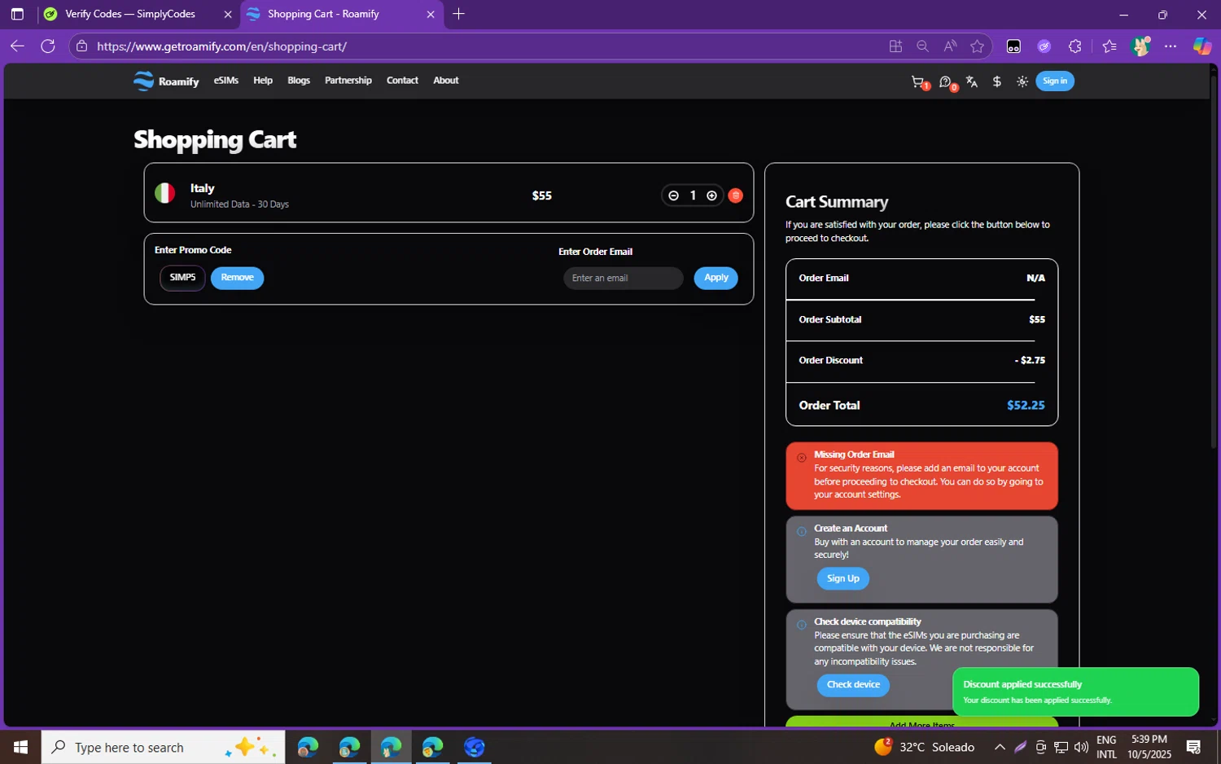Decrease Italy eSIM quantity with minus
This screenshot has width=1221, height=764.
coord(673,195)
